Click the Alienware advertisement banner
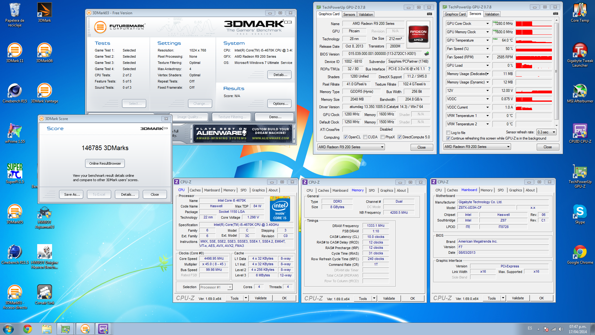 [x=243, y=134]
